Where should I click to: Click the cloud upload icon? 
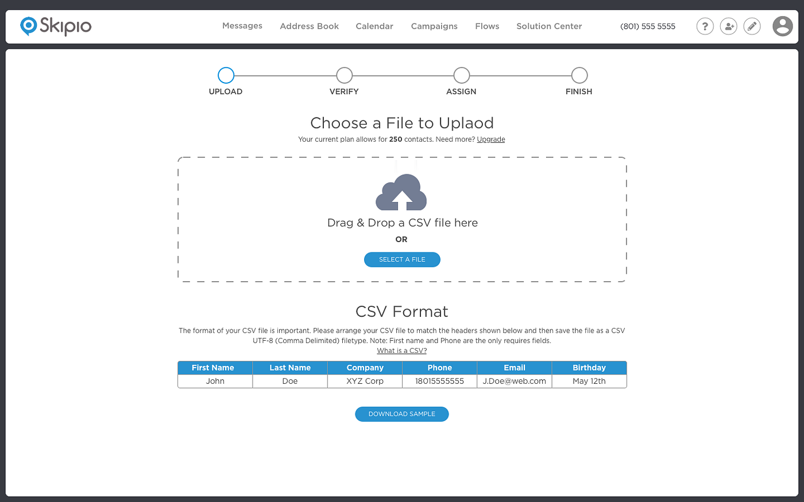point(402,192)
